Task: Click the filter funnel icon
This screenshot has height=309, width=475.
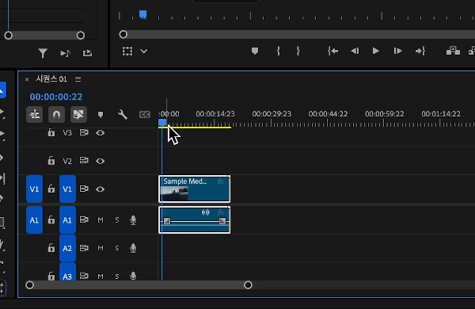Action: click(x=43, y=53)
